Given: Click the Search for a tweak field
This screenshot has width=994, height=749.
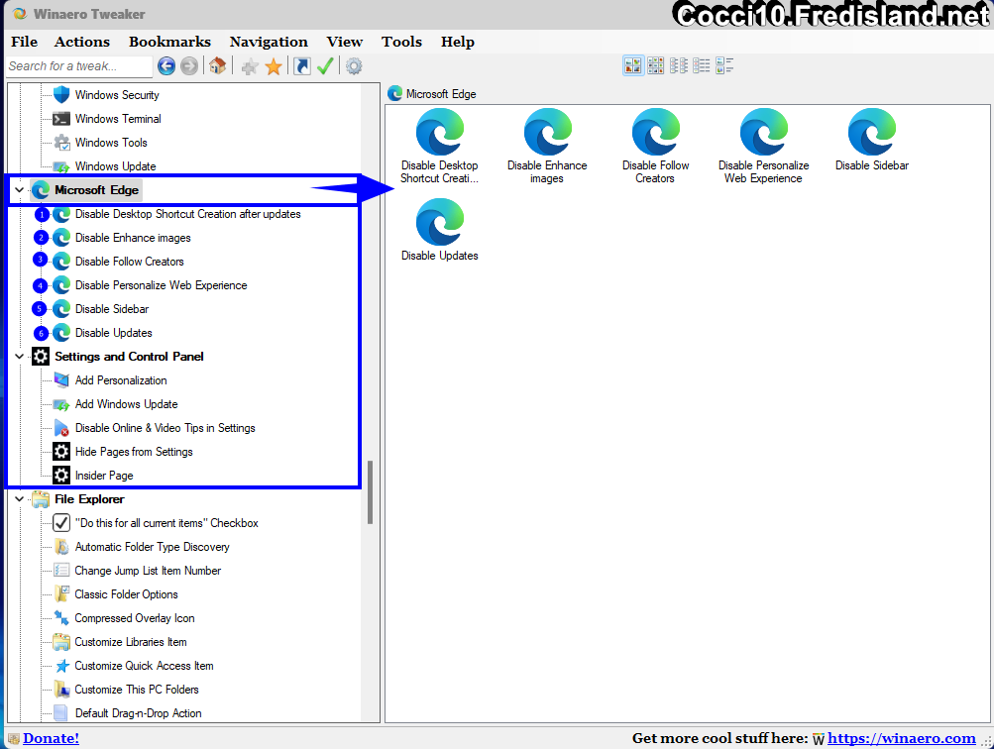Looking at the screenshot, I should 79,66.
